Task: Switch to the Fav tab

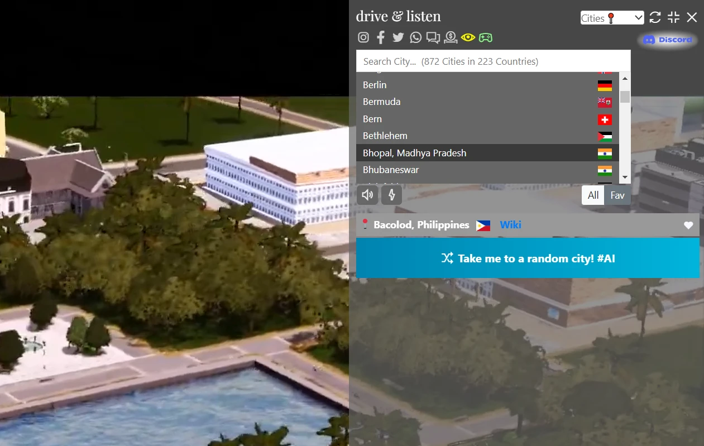Action: [617, 195]
